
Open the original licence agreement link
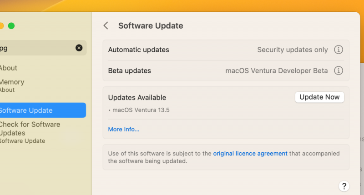point(250,154)
